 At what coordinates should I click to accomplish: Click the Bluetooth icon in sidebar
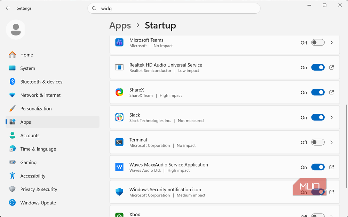pos(13,82)
